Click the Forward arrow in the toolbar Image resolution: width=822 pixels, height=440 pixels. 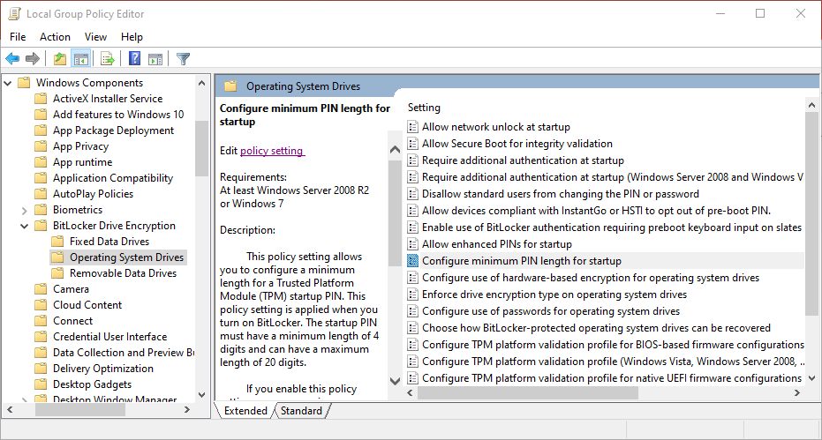click(x=33, y=59)
